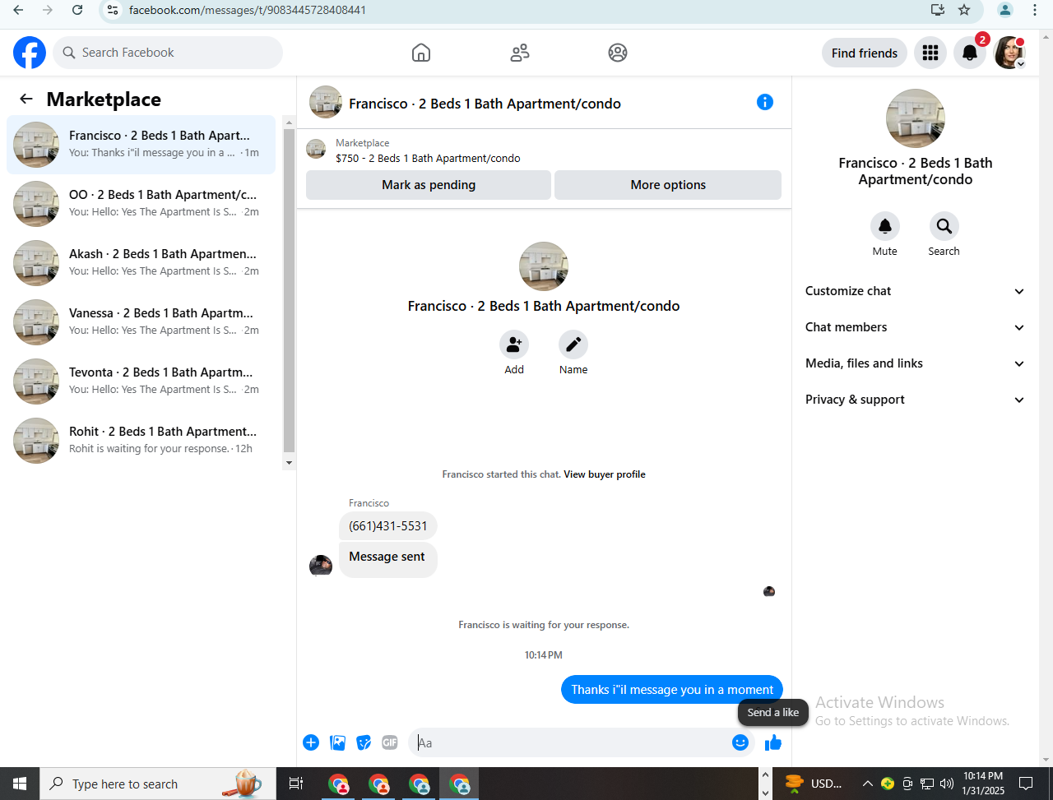Viewport: 1053px width, 800px height.
Task: Click the phone number message (661)431-5531
Action: (388, 526)
